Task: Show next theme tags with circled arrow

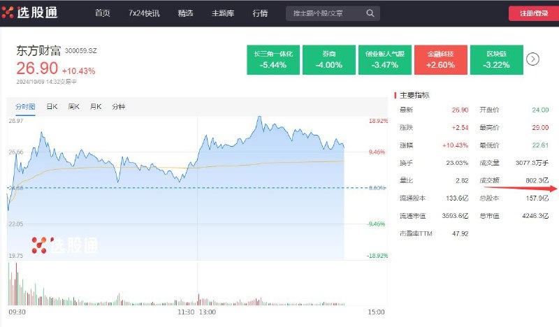Action: click(532, 59)
